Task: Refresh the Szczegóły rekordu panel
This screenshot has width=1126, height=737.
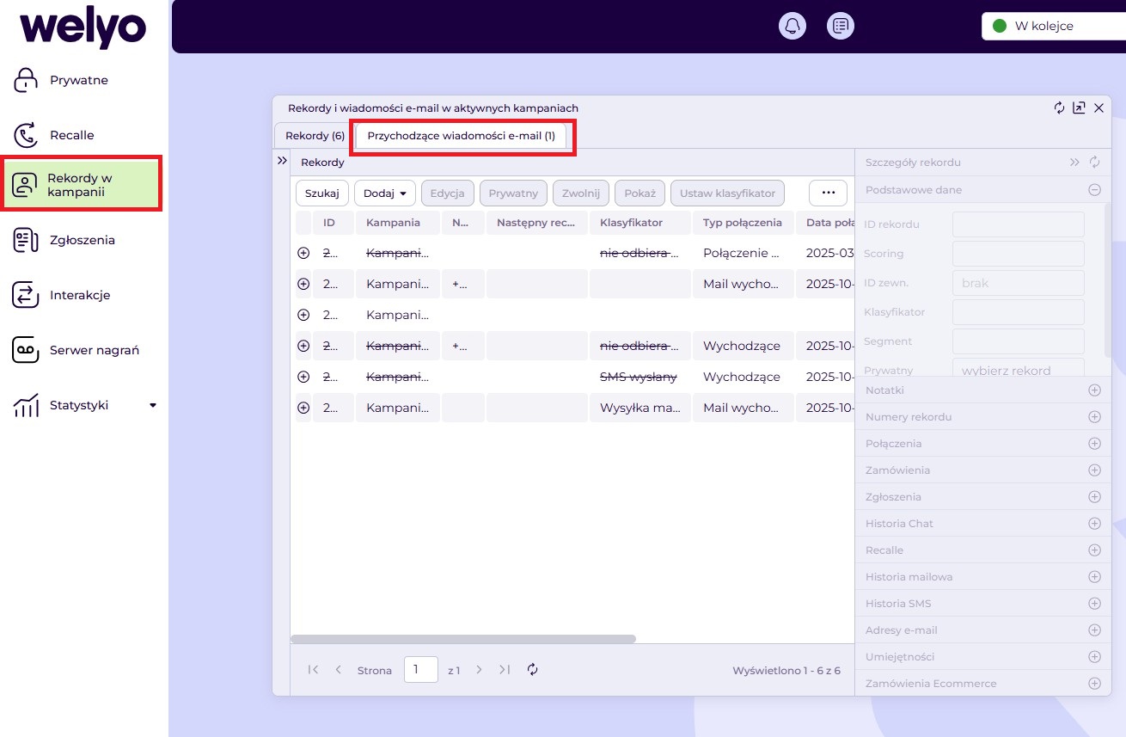Action: [1094, 162]
